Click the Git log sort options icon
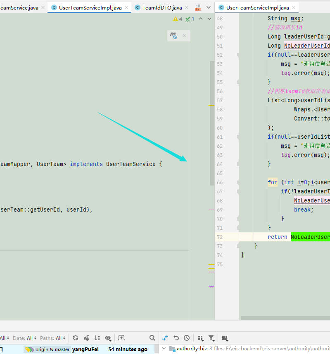Viewport: 330px width, 354px height. tap(97, 338)
